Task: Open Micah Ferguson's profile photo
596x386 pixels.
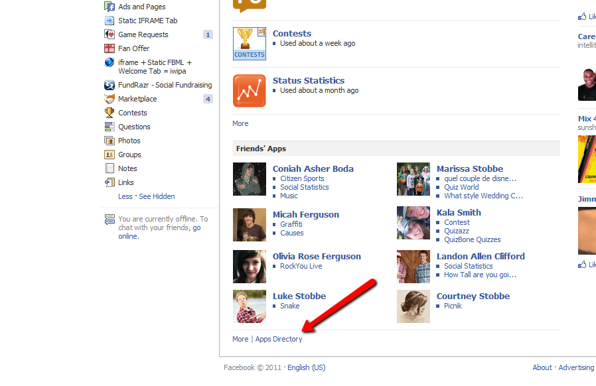Action: click(250, 225)
